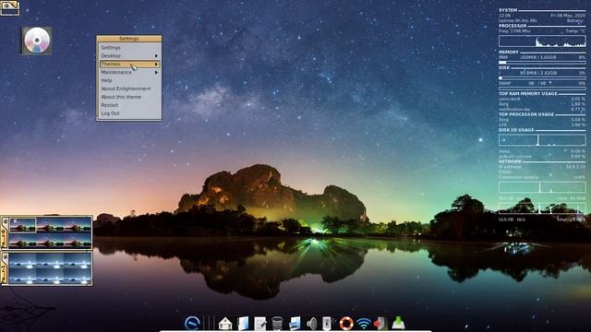This screenshot has width=591, height=332.
Task: Open the Wi-Fi network icon in dock
Action: [363, 324]
